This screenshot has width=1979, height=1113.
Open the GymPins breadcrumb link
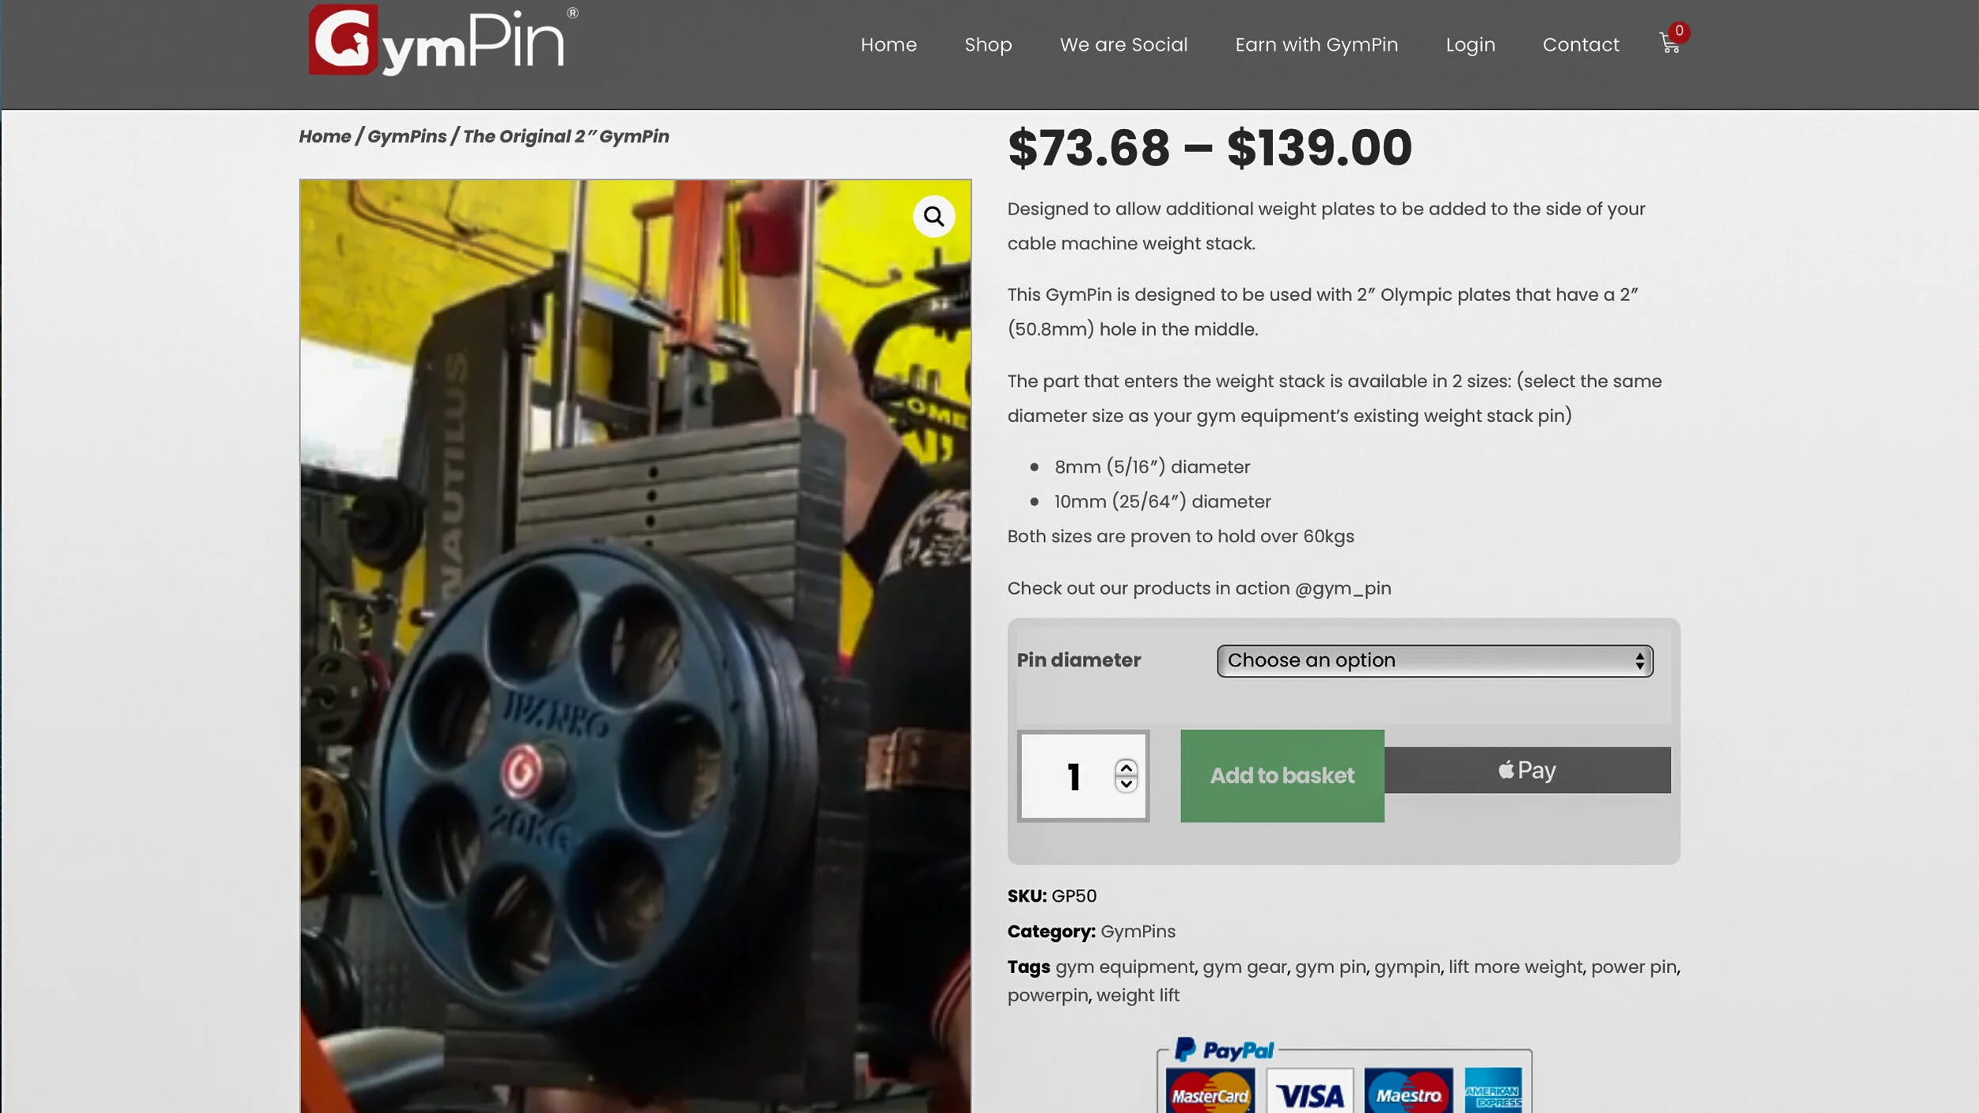click(x=407, y=136)
